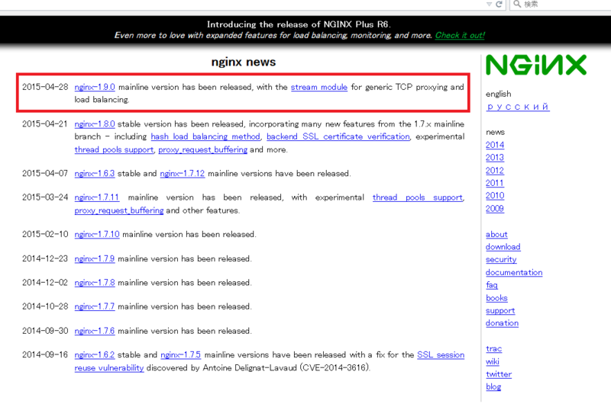Image resolution: width=611 pixels, height=407 pixels.
Task: Click the search magnifier icon
Action: click(x=517, y=4)
